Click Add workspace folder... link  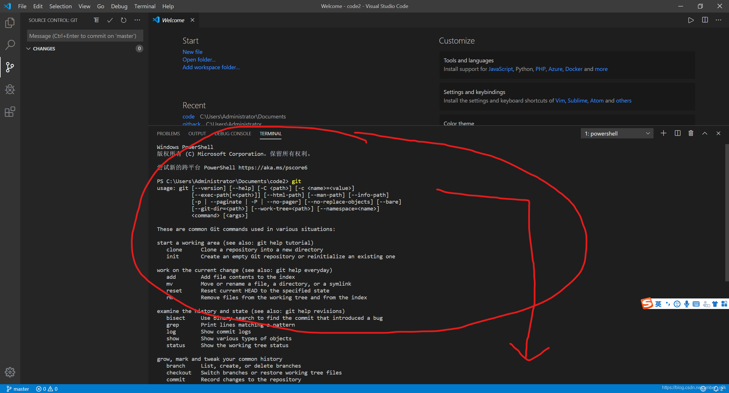coord(211,67)
